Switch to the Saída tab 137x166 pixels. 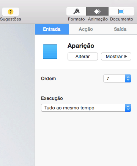[x=120, y=29]
